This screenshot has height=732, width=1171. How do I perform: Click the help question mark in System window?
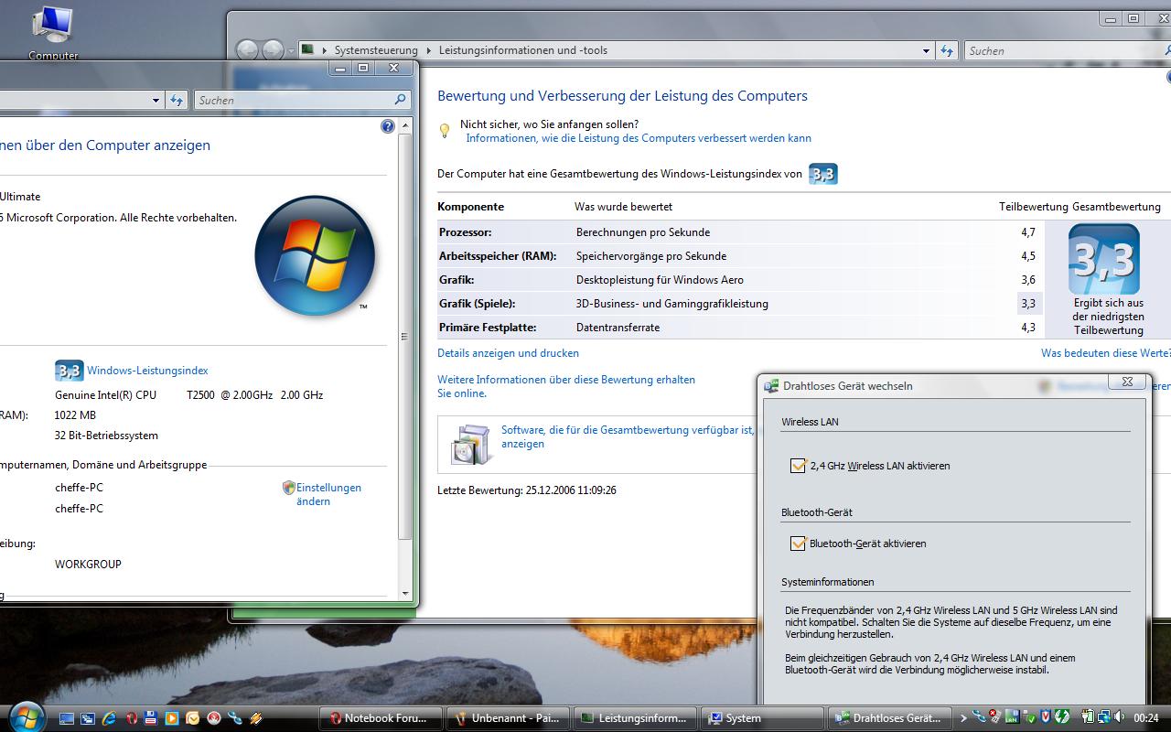point(387,127)
